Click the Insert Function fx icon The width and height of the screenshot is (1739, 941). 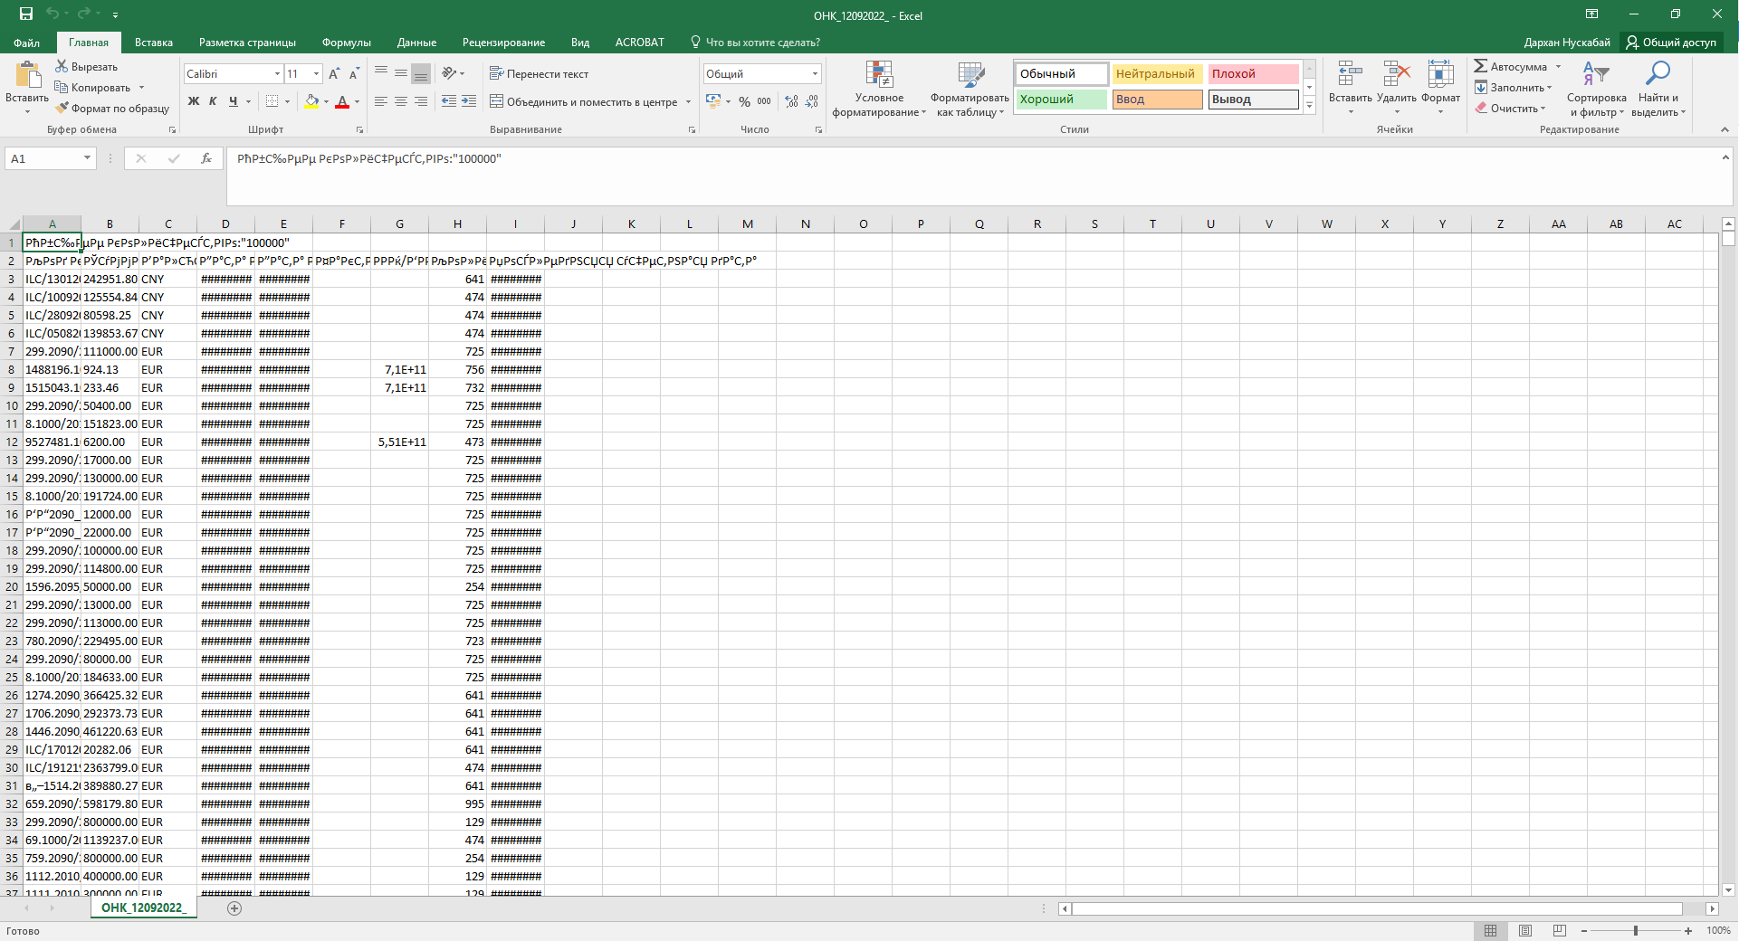point(206,158)
